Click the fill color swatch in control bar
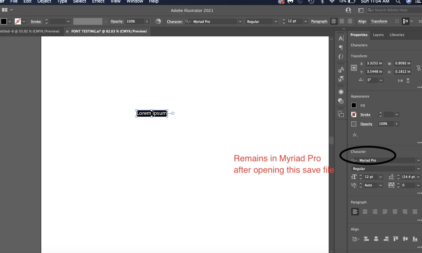The image size is (422, 253). click(4, 21)
